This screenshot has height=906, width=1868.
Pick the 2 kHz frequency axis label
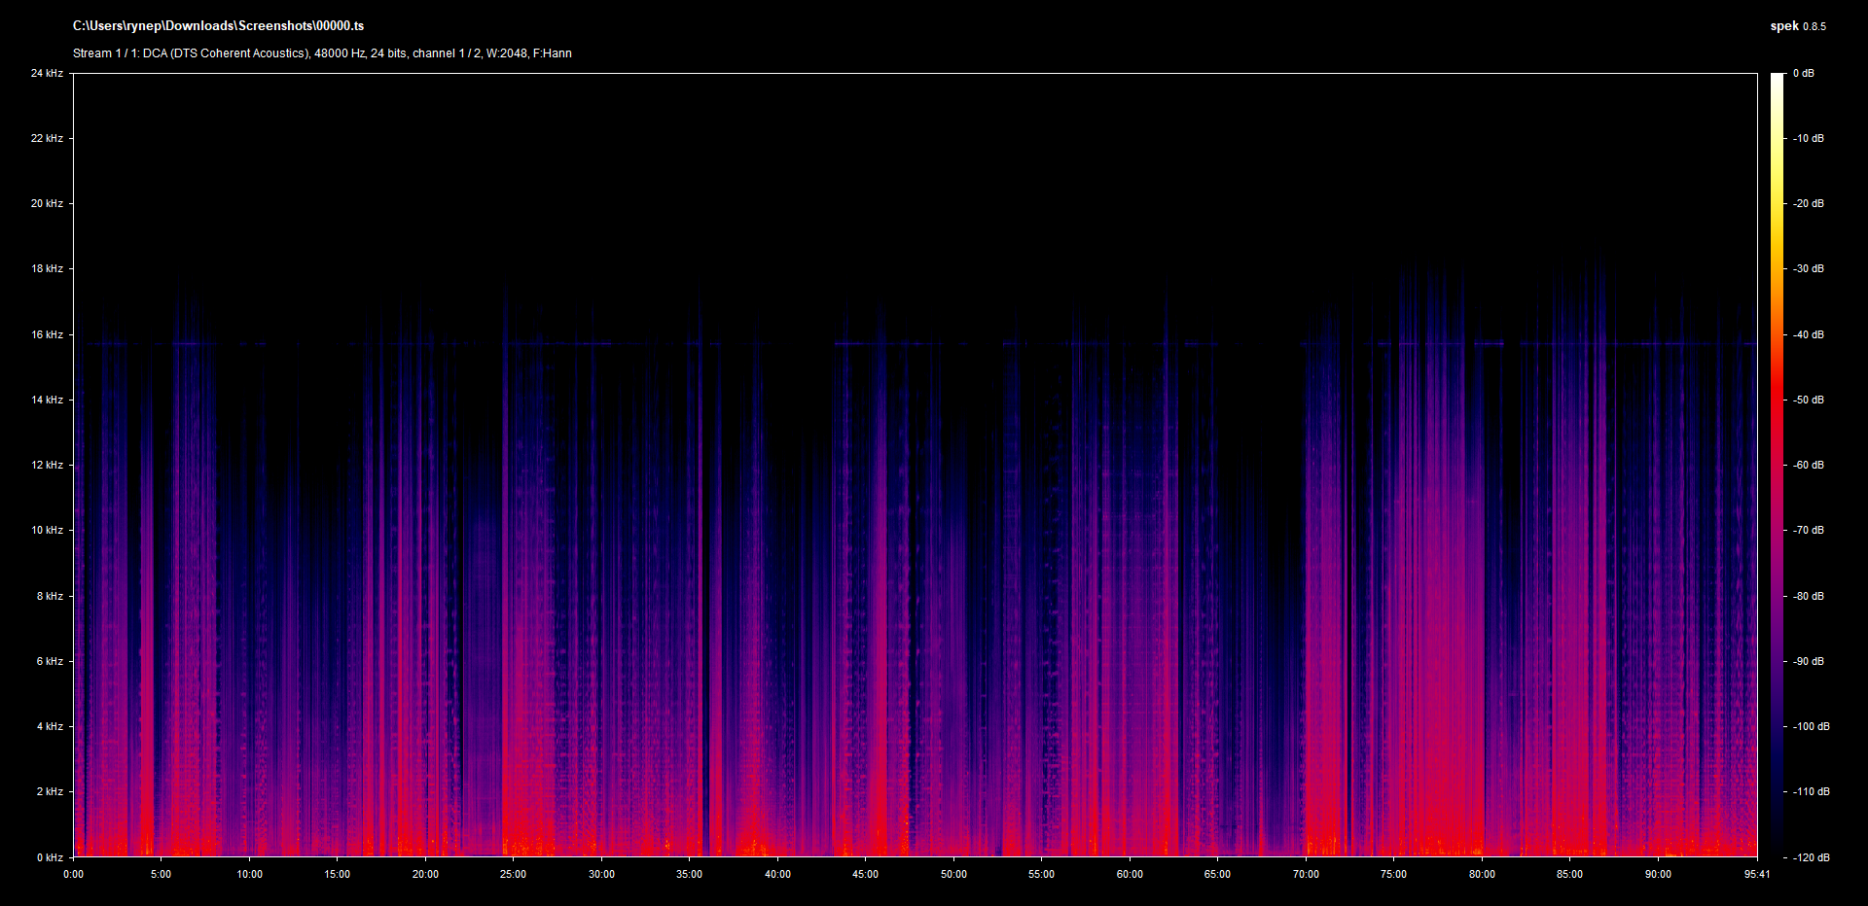[50, 791]
